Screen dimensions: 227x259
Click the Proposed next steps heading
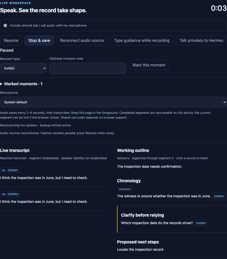(x=138, y=242)
